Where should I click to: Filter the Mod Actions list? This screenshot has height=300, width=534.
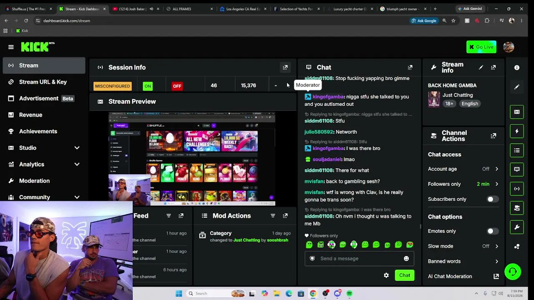click(273, 216)
